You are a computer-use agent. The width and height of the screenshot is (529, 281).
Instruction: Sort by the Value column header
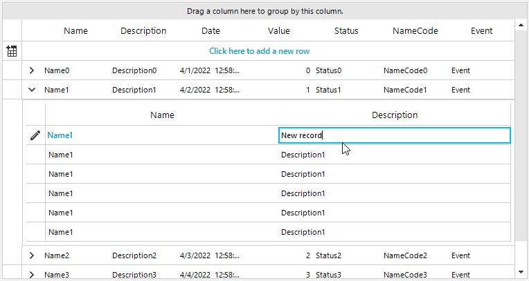click(278, 31)
